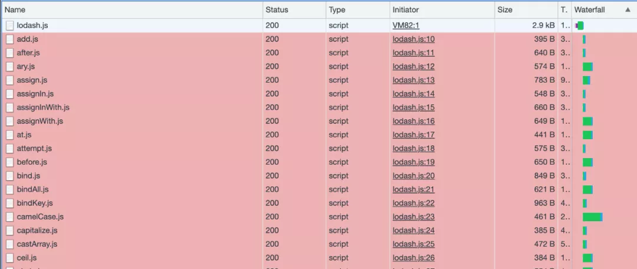This screenshot has height=269, width=637.
Task: Open initiator link lodash.js:21
Action: pos(413,189)
